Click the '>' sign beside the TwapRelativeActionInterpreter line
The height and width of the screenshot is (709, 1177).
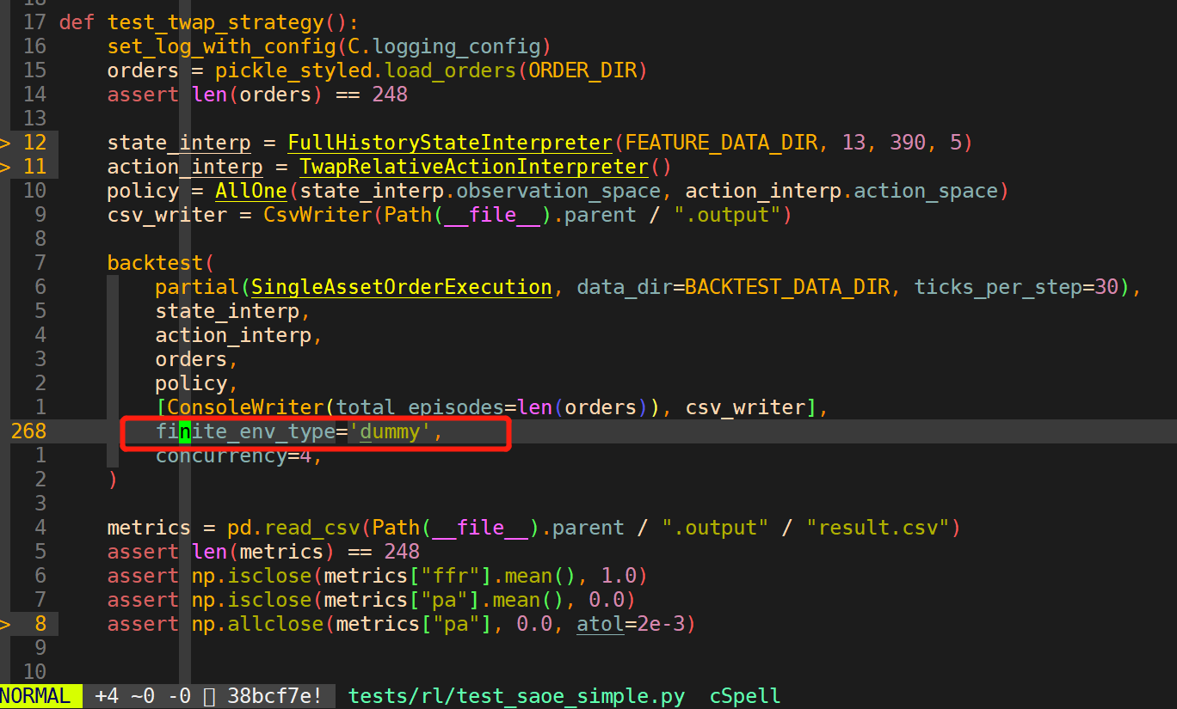pos(5,166)
